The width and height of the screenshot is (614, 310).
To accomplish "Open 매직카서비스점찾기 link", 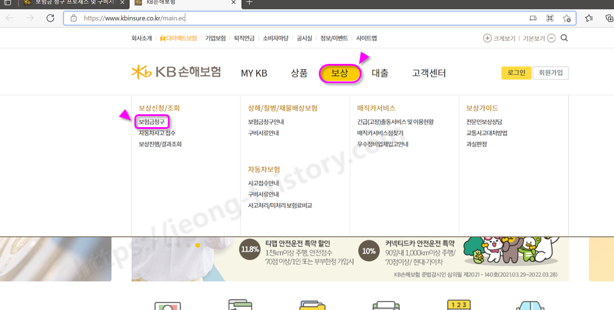I will click(x=380, y=133).
